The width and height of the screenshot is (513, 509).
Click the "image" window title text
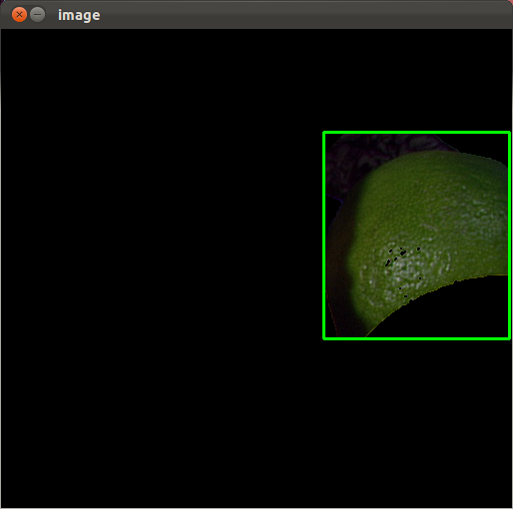(x=79, y=15)
